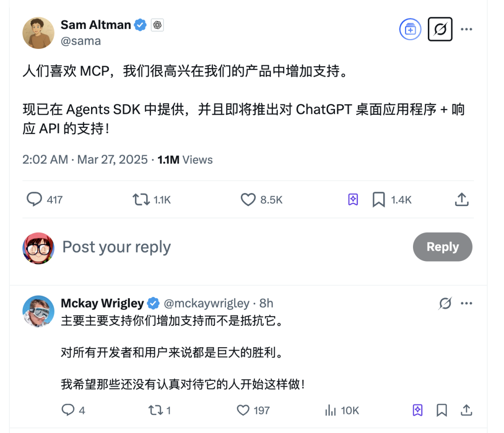Open Sam Altman's @sama profile

[81, 41]
